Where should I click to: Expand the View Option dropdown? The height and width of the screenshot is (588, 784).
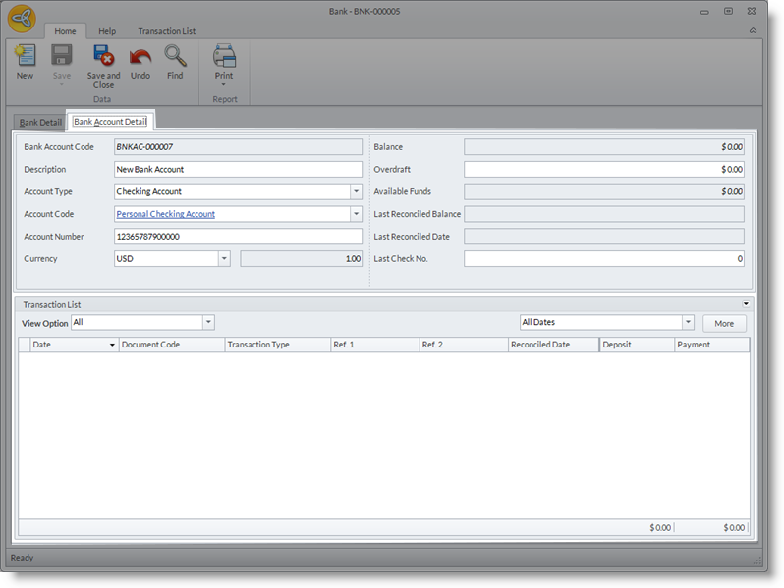(x=207, y=323)
